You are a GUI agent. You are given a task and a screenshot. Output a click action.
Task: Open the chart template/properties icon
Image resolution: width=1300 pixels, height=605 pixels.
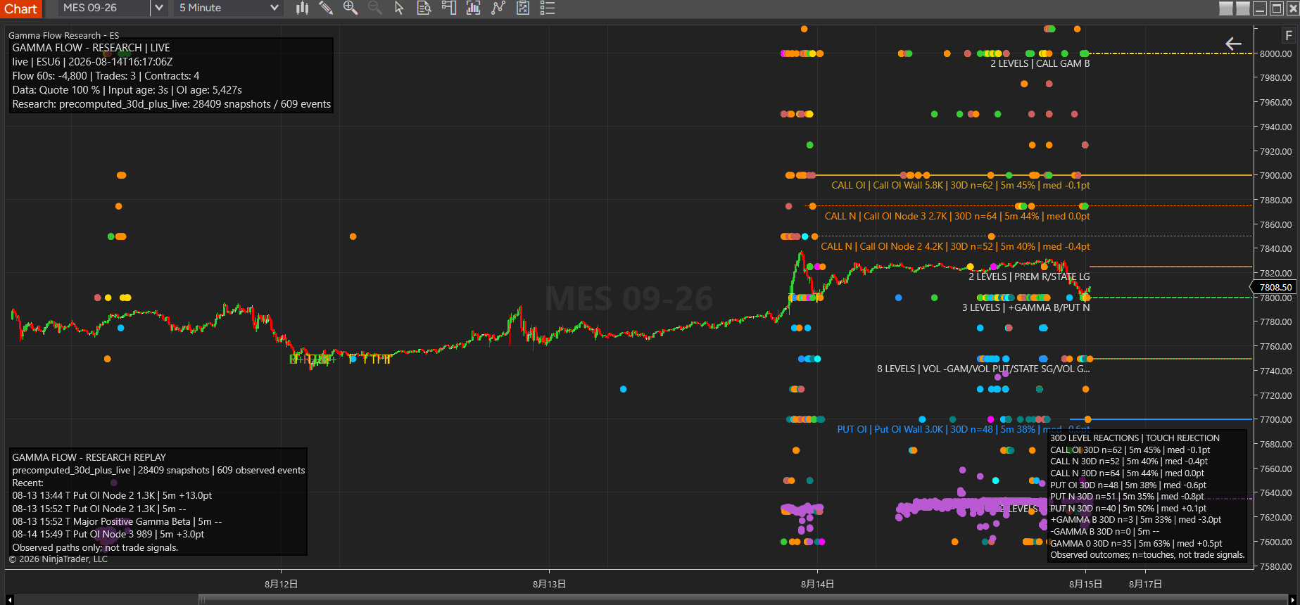coord(523,8)
